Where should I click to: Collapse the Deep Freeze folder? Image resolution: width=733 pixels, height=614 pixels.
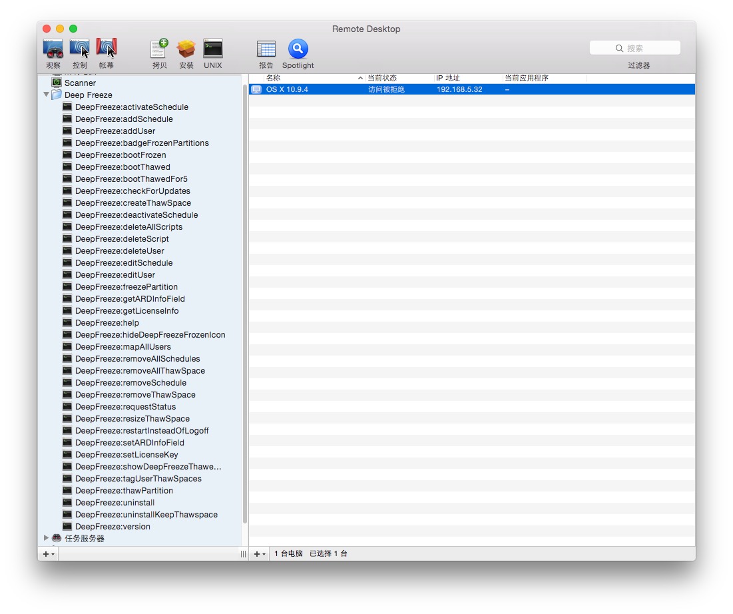click(x=47, y=95)
